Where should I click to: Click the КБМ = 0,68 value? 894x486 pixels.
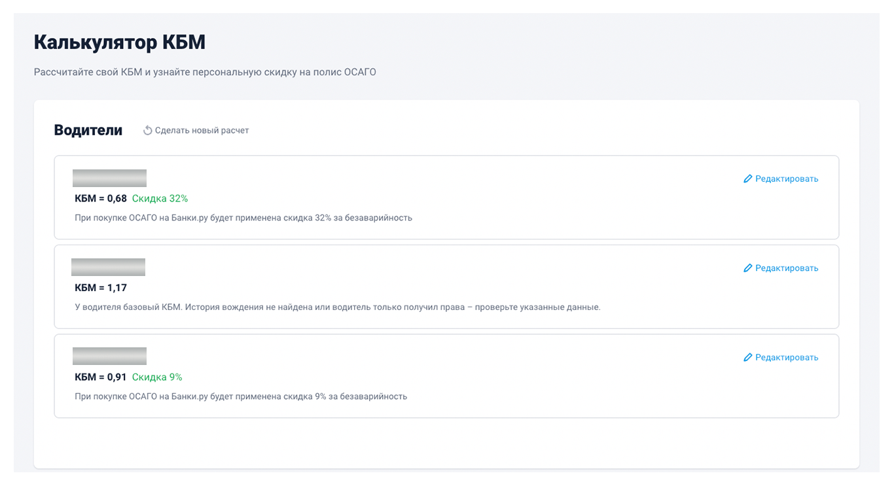pyautogui.click(x=101, y=198)
